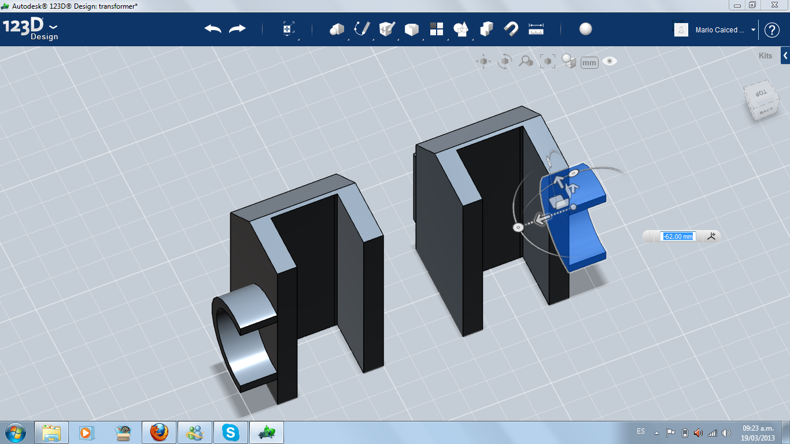Open the network signal tray icon

(x=712, y=432)
